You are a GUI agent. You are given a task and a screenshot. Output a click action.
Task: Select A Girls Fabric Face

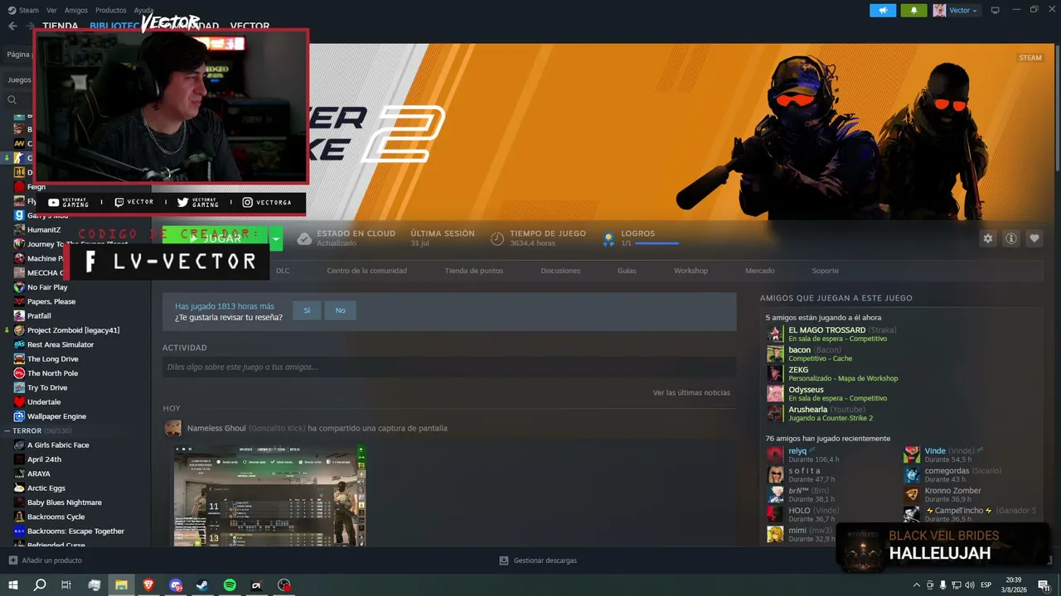click(x=58, y=445)
